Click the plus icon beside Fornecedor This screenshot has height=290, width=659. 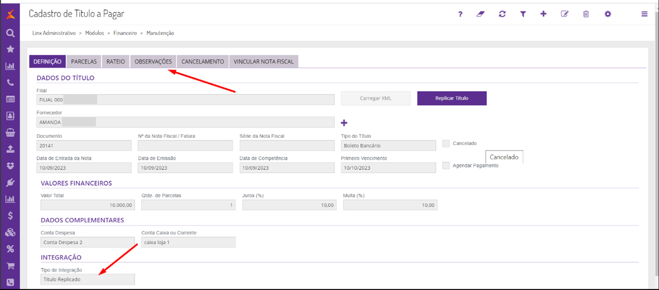(x=344, y=123)
